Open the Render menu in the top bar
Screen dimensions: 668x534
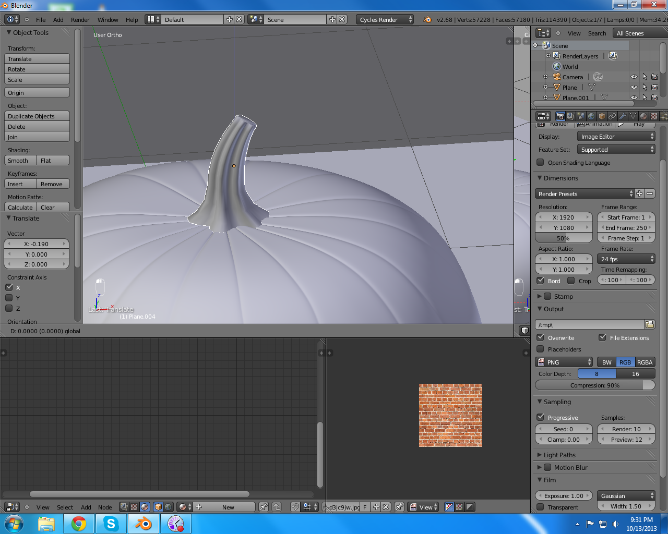click(x=80, y=20)
